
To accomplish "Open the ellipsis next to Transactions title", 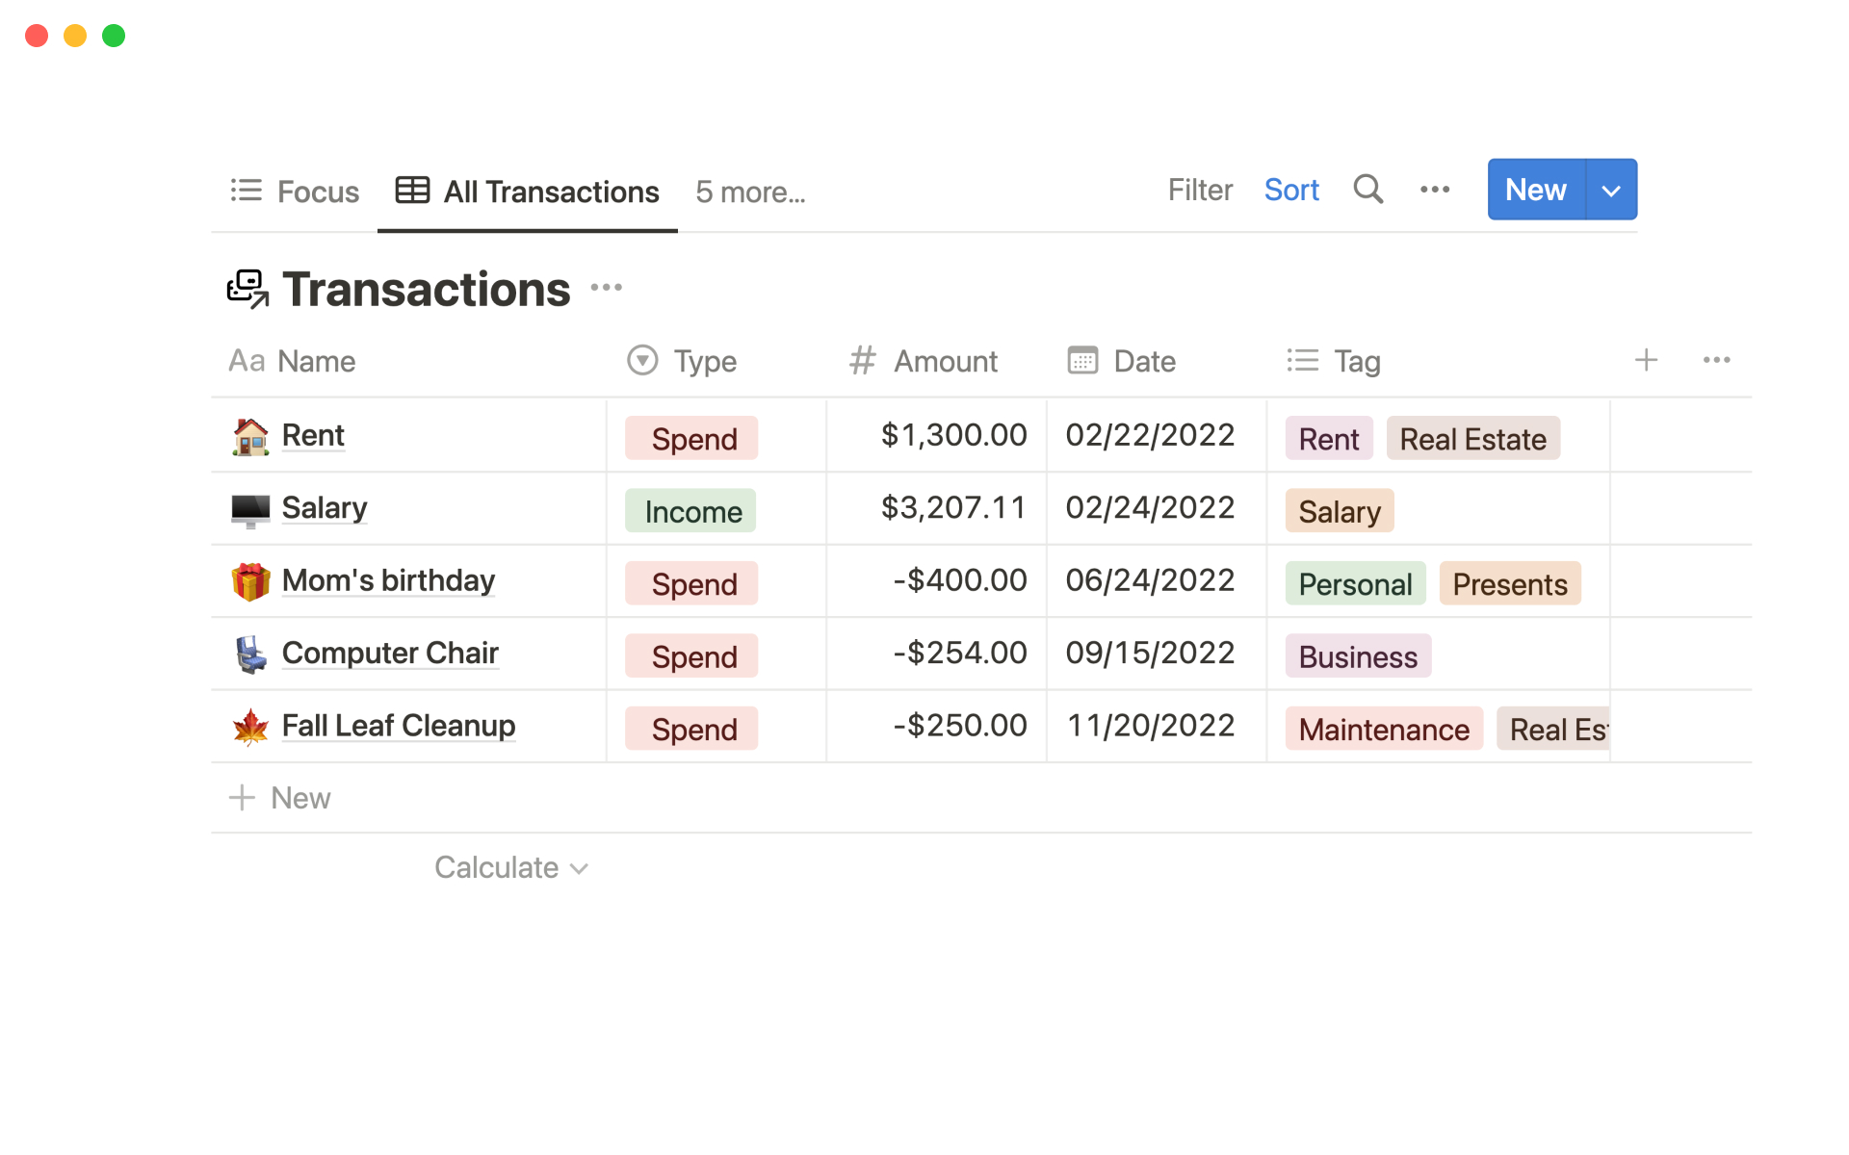I will [x=606, y=288].
